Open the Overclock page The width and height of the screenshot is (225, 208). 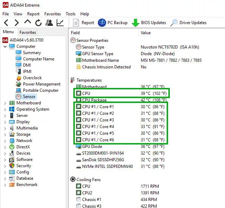29,78
